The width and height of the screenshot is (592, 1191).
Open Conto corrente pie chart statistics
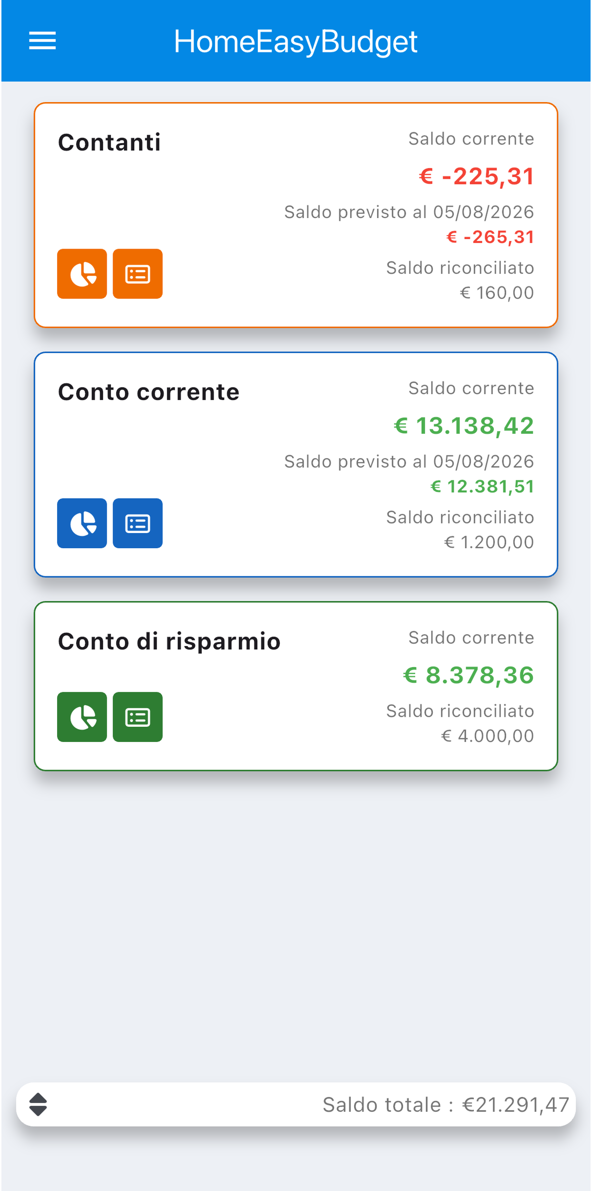click(x=82, y=523)
